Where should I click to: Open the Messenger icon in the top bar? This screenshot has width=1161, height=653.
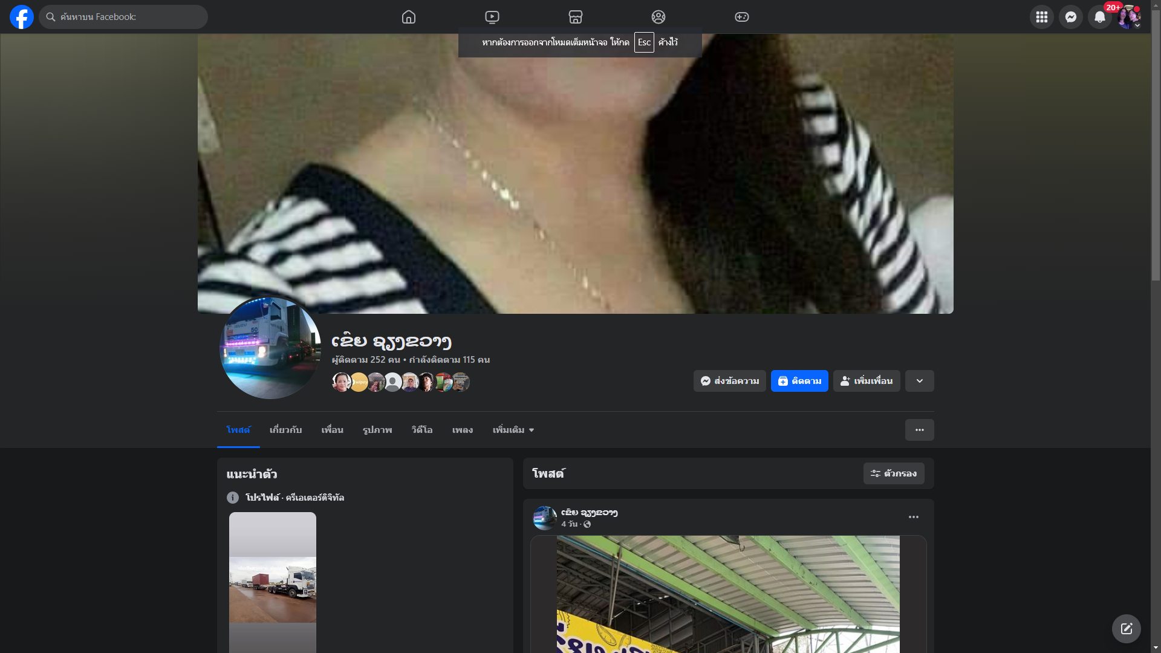tap(1070, 17)
